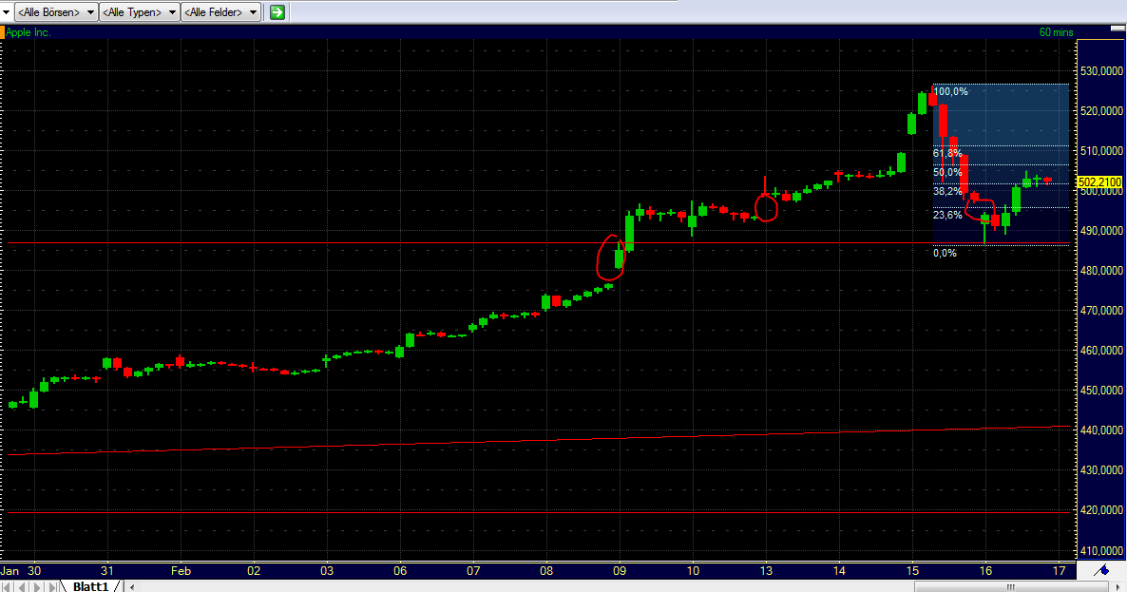Click the green arrow search icon
Screen dimensions: 1127x592
pos(277,12)
